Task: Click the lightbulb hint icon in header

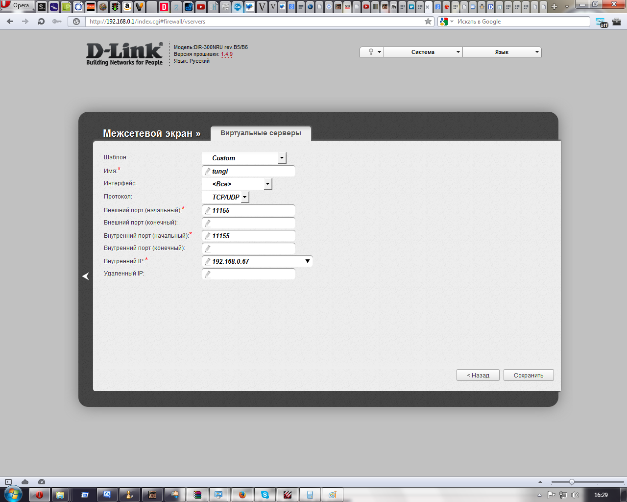Action: pos(371,52)
